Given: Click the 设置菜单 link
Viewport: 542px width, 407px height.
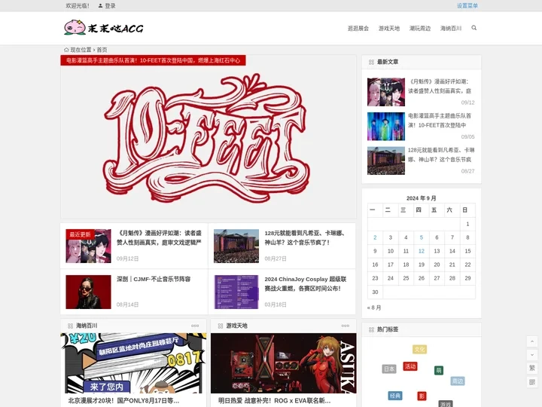Looking at the screenshot, I should [467, 5].
